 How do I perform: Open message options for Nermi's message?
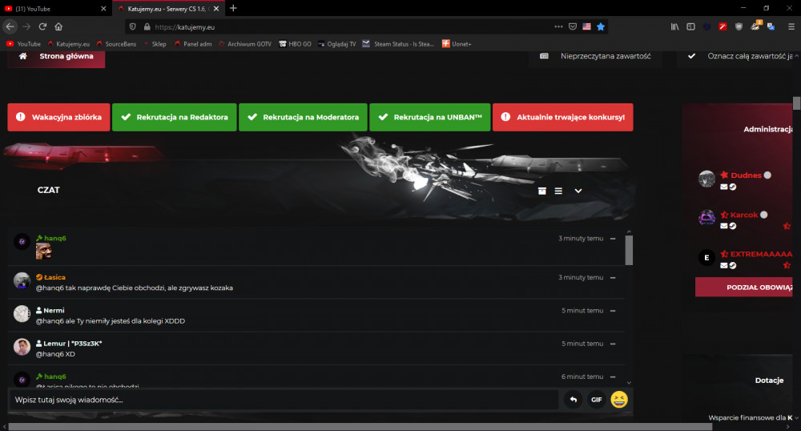pyautogui.click(x=613, y=311)
